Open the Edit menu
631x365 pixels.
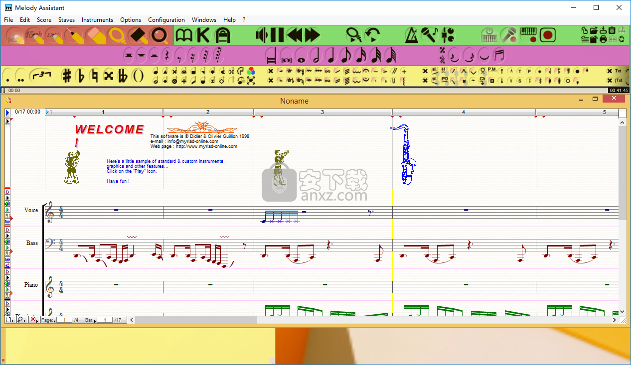[x=25, y=20]
